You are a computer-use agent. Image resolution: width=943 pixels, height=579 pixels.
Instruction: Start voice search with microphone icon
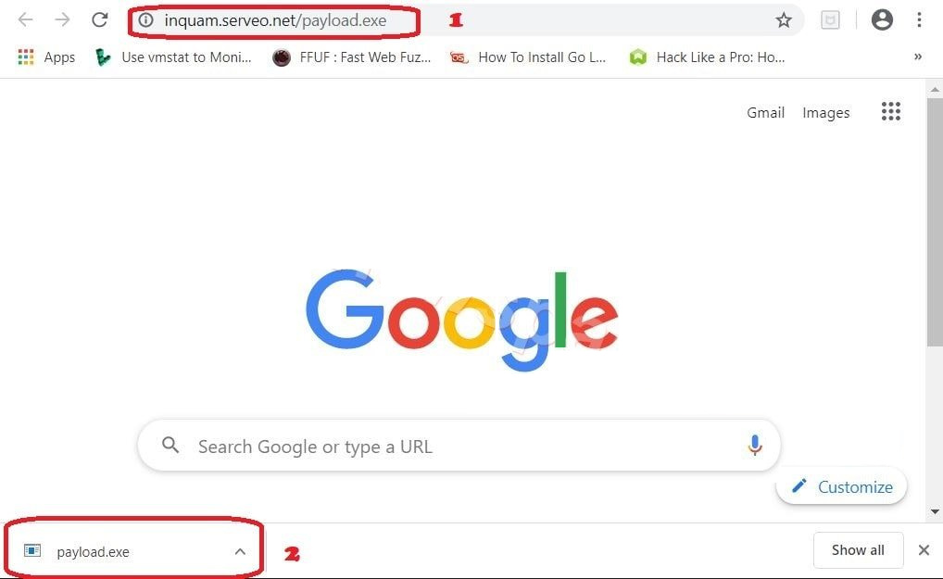[x=755, y=446]
